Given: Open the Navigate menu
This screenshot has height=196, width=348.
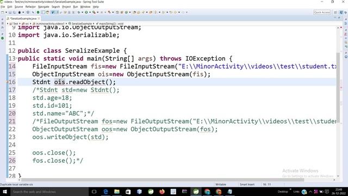Looking at the screenshot, I should tap(43, 7).
